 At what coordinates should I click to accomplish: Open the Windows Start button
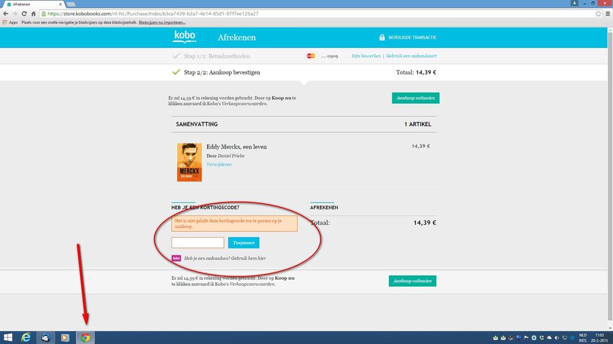(8, 338)
